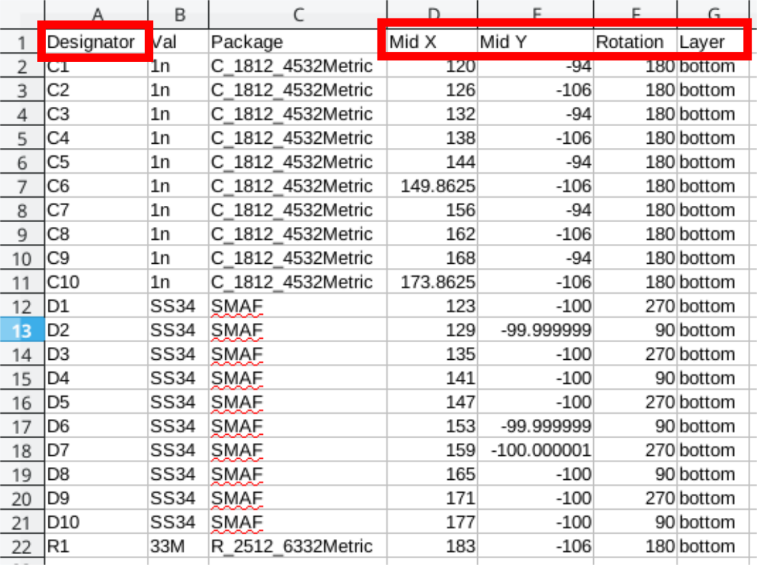757x565 pixels.
Task: Select the row 7 header
Action: click(x=22, y=187)
